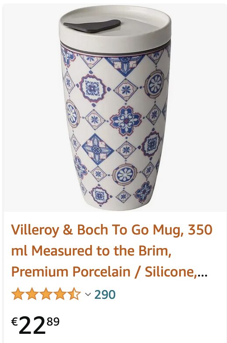Click the large "22" price digits
Viewport: 227px width, 343px height.
coord(32,325)
